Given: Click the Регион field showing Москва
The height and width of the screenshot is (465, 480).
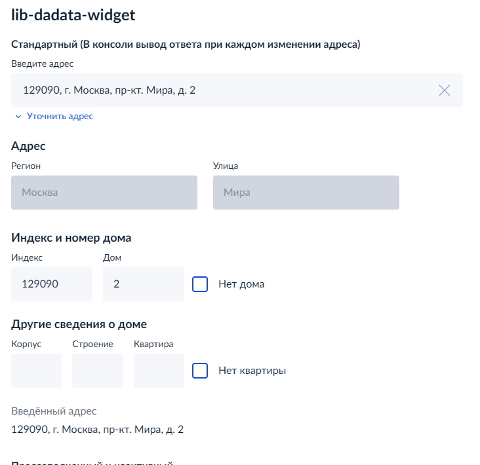Looking at the screenshot, I should (104, 193).
